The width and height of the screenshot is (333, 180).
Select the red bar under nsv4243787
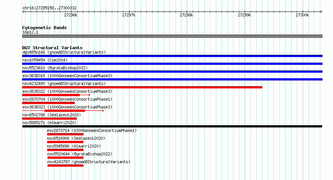[x=65, y=165]
